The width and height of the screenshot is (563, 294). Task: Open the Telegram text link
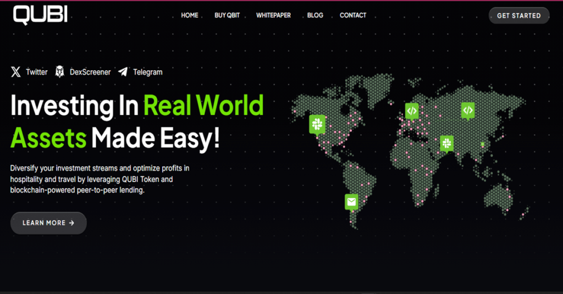[x=147, y=72]
